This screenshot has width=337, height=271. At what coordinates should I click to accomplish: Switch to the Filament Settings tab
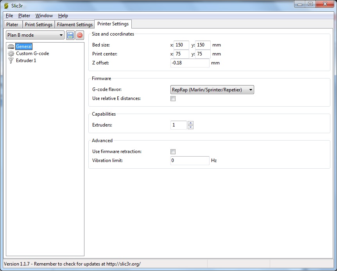point(75,25)
